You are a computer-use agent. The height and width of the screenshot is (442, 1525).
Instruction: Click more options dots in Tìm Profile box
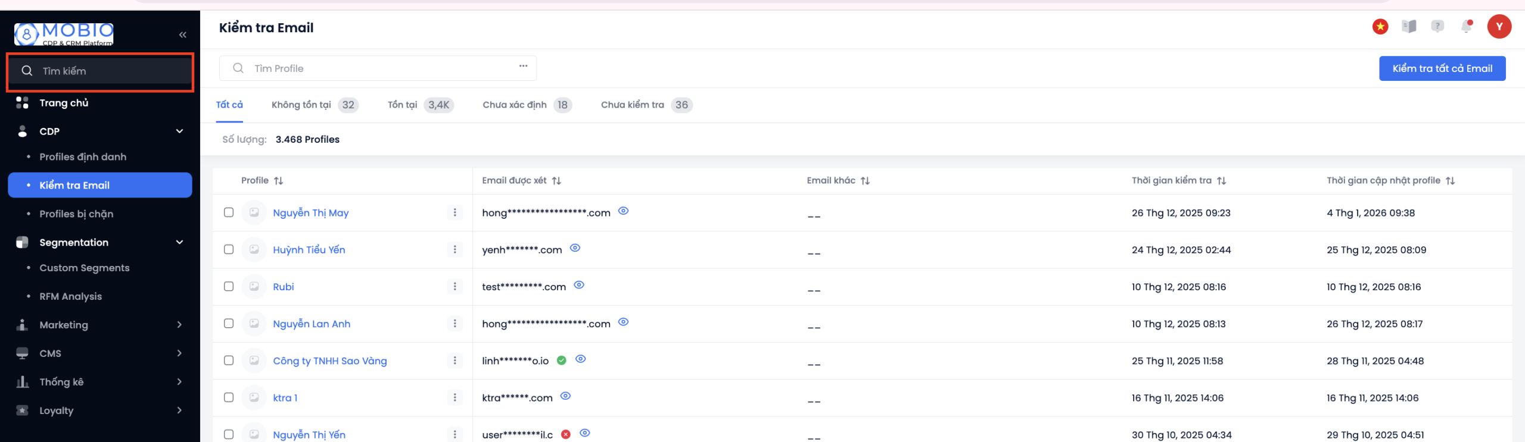(523, 66)
